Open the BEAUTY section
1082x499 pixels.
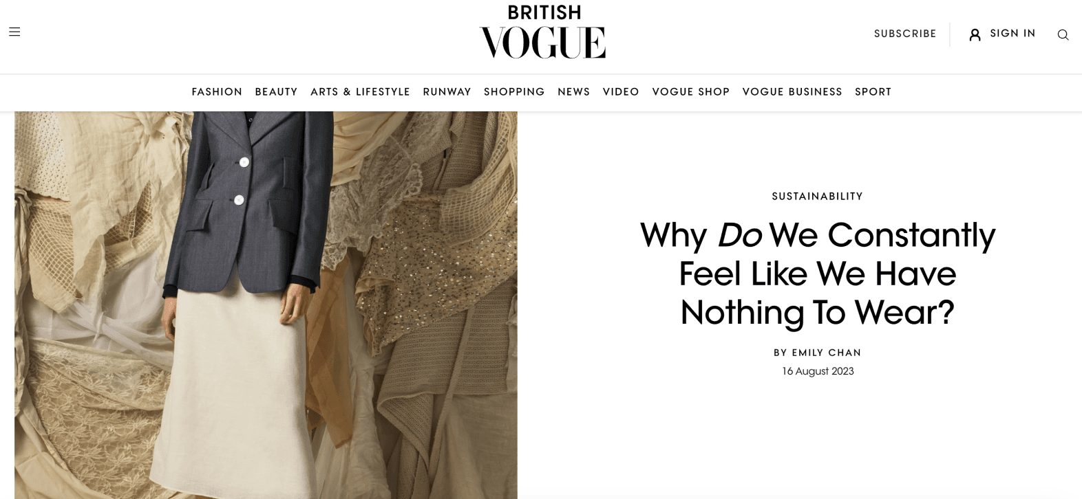[276, 91]
